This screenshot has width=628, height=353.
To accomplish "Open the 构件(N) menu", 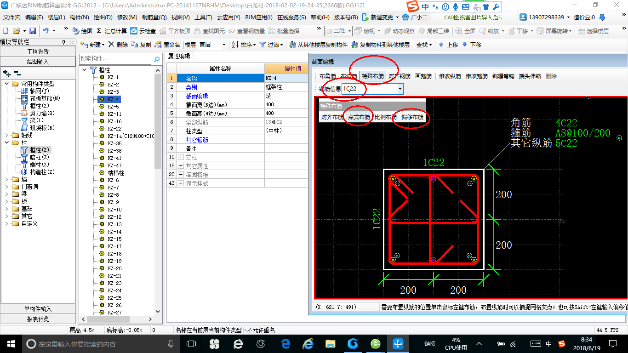I will (80, 17).
